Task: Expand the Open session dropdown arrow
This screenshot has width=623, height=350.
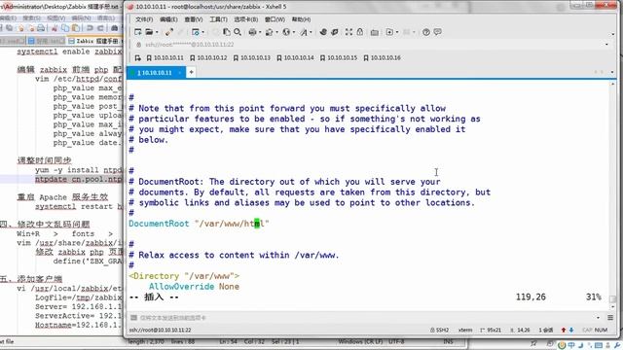Action: 157,32
